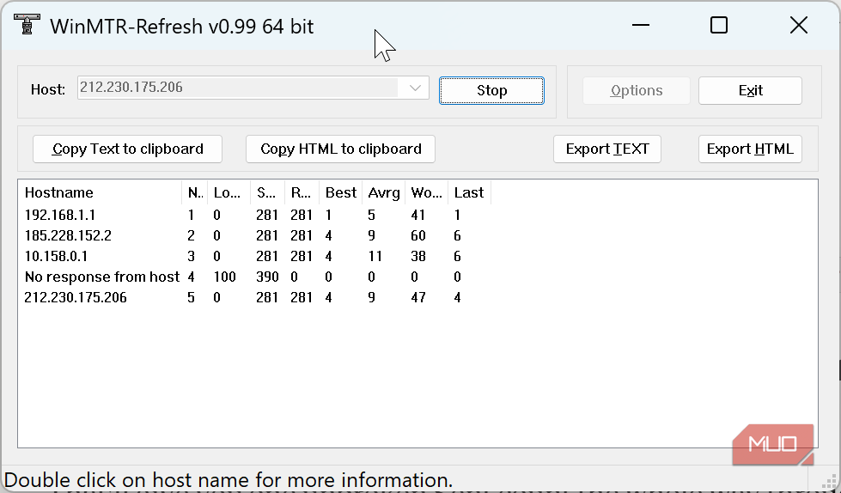Stop the running trace

491,91
